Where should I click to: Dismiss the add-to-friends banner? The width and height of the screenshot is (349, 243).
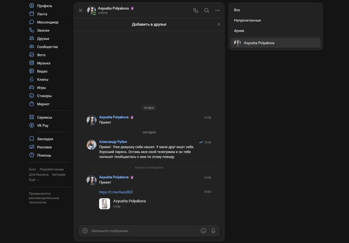219,25
